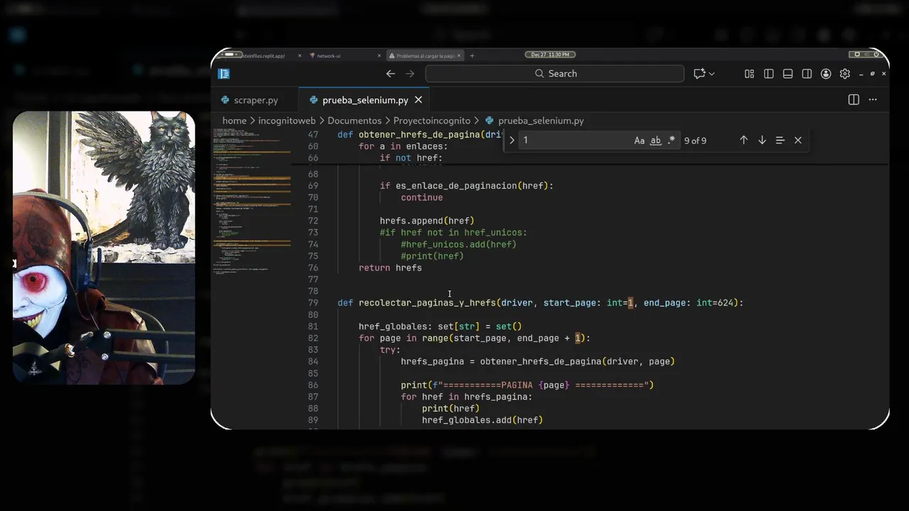Click line number 79 in gutter
Screen dimensions: 909x511
pos(312,303)
